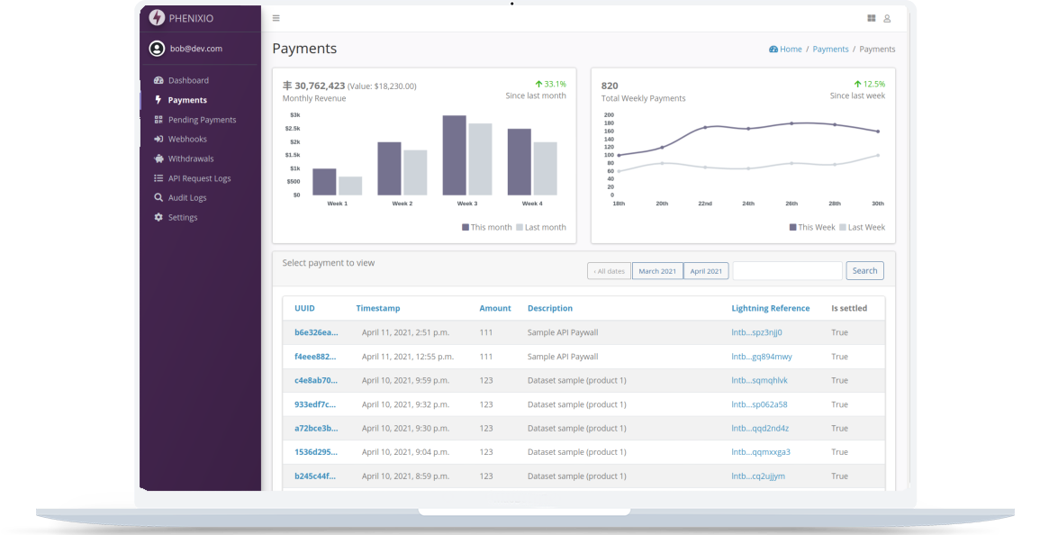Select the Withdrawals piggy bank icon
Screen dimensions: 1058x535
point(158,159)
